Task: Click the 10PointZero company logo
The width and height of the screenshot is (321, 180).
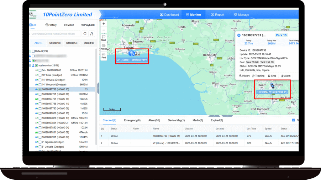Action: pos(33,15)
